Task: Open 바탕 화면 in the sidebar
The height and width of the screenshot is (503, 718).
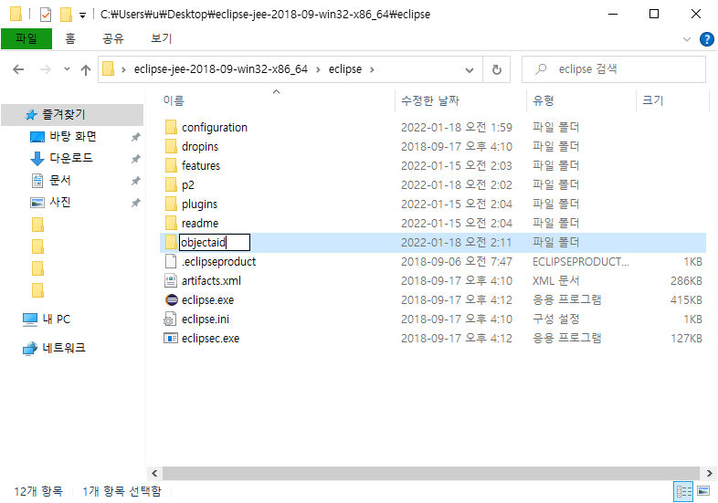Action: (73, 136)
